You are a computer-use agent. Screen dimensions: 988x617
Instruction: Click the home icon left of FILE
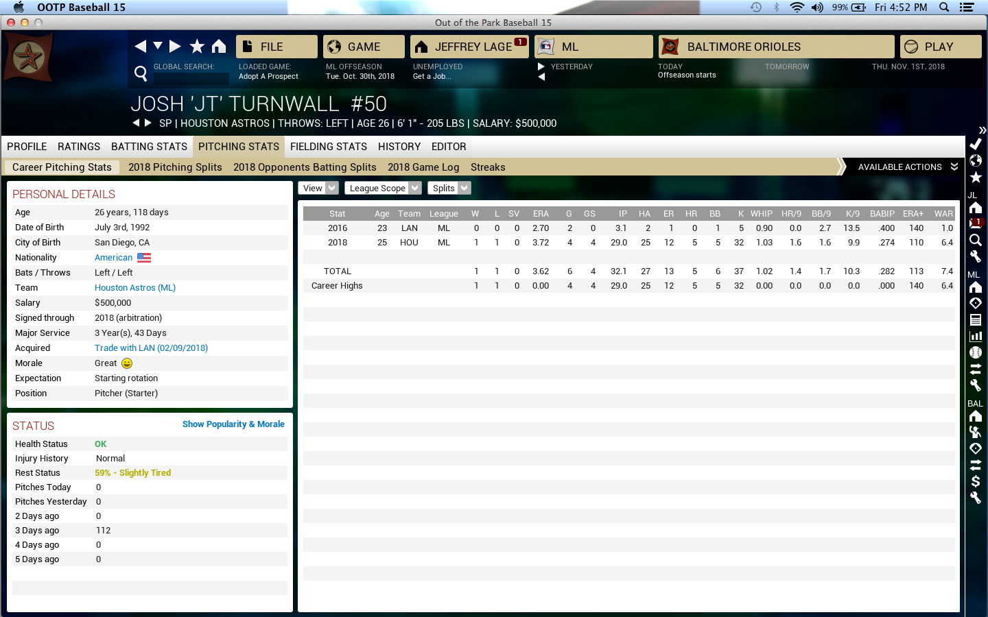click(219, 46)
